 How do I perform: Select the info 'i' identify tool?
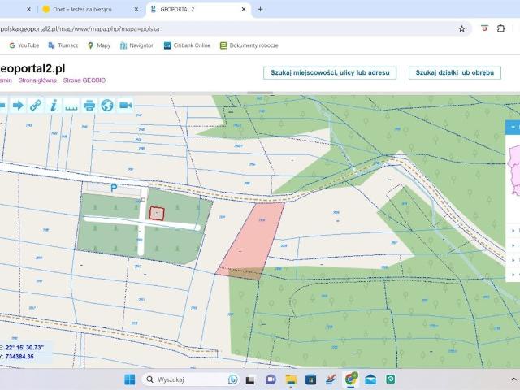(54, 106)
